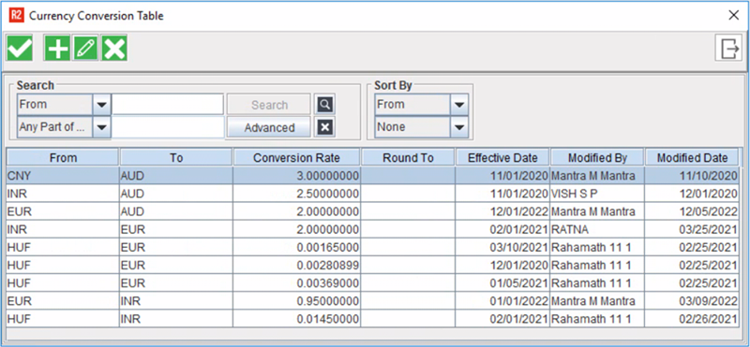The height and width of the screenshot is (347, 750).
Task: Open the 'Any Part of ...' match dropdown
Action: 101,127
